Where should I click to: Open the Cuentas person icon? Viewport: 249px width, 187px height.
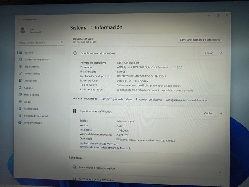click(20, 88)
